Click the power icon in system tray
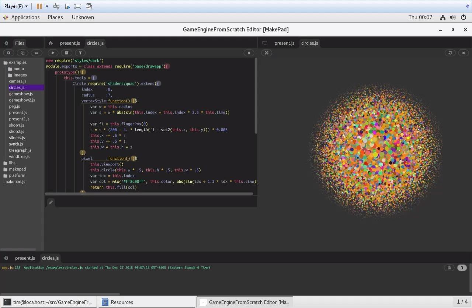Screen dimensions: 472x308 pos(464,17)
